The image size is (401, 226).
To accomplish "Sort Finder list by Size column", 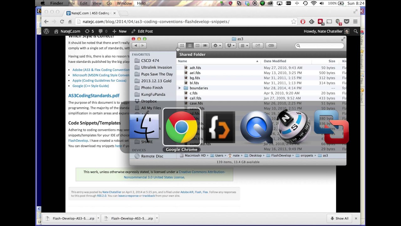I will pos(325,61).
